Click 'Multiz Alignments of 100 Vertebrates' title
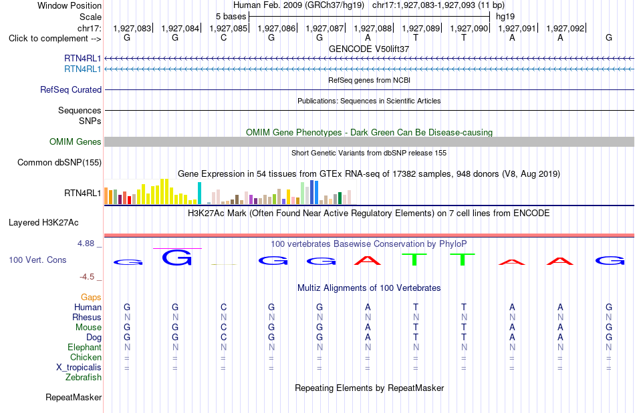 tap(369, 288)
